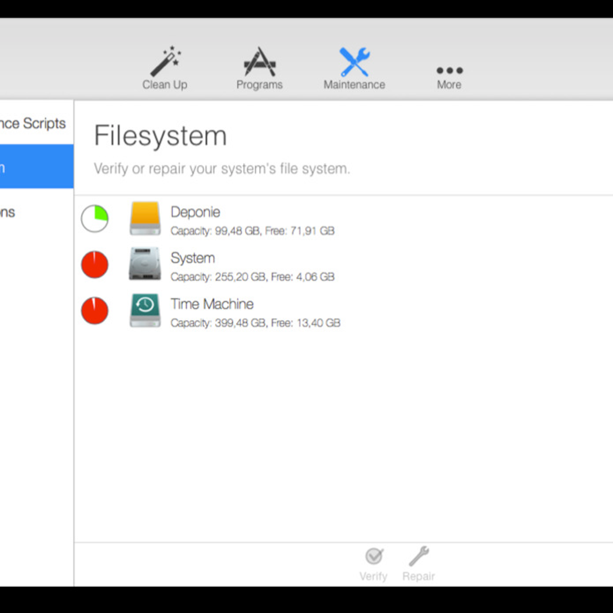Click the Deponie yellow drive icon

point(145,218)
